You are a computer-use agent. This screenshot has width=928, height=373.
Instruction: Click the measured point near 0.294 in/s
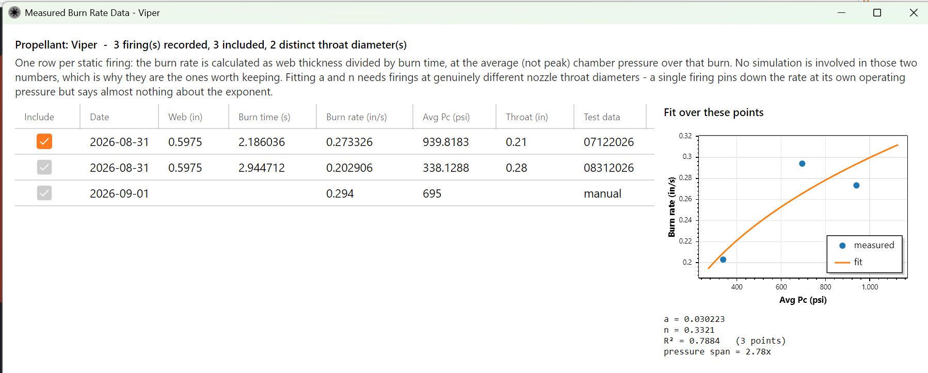pos(802,164)
